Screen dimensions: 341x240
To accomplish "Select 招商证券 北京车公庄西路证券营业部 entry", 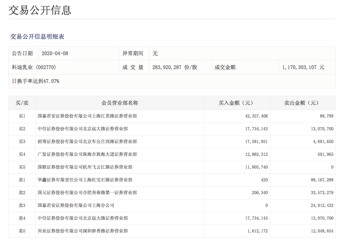I will 87,142.
